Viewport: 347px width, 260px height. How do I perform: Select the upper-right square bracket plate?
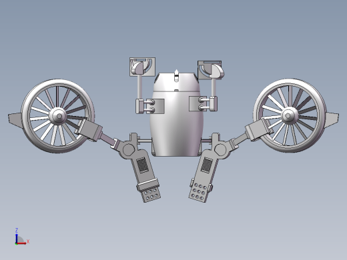pyautogui.click(x=210, y=70)
